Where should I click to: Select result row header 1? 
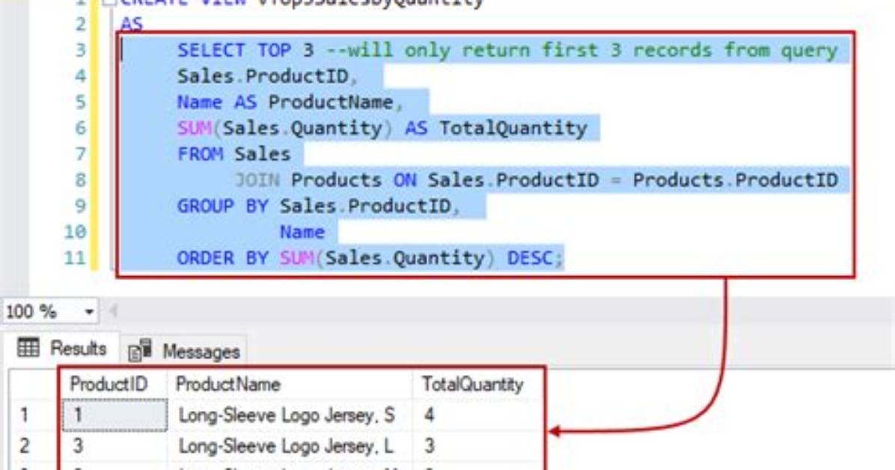[x=24, y=415]
